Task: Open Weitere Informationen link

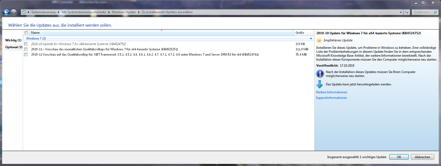Action: click(x=331, y=92)
